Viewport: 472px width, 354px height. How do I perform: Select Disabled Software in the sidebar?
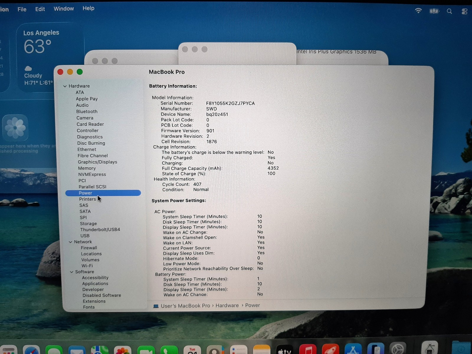coord(102,295)
